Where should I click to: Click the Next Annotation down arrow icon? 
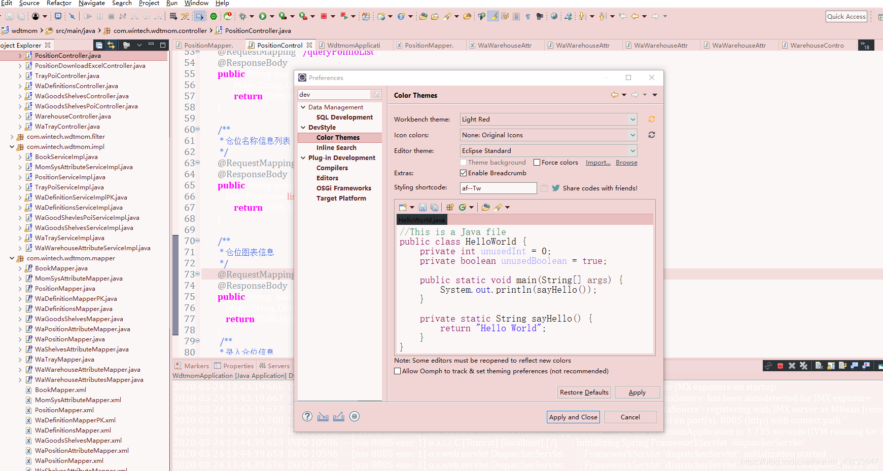[x=582, y=16]
